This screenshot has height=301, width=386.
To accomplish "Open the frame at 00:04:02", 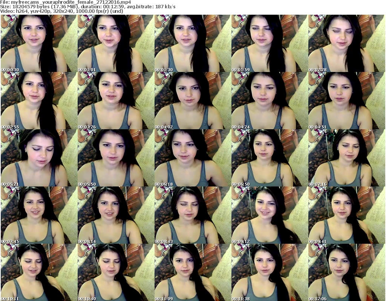I will click(x=193, y=101).
